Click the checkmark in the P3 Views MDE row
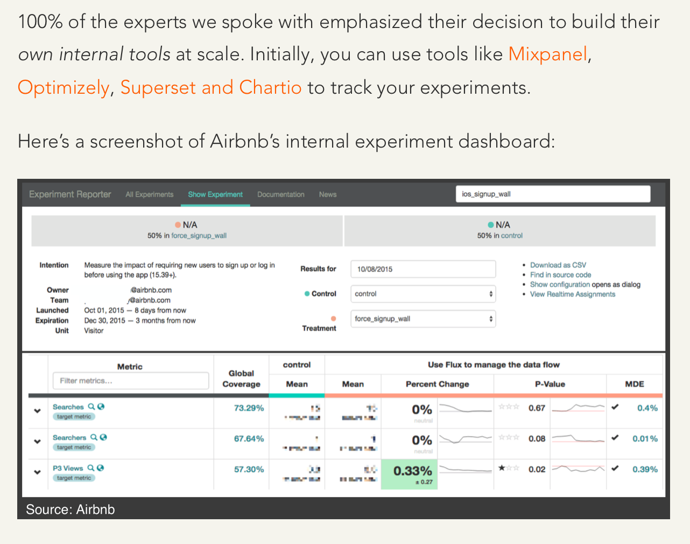Viewport: 690px width, 544px height. tap(615, 469)
